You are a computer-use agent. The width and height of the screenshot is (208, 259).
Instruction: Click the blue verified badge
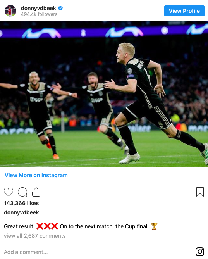point(60,8)
